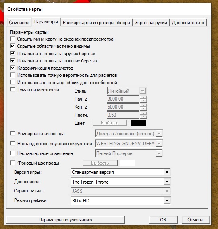Click Выбрать button for fog Цвет
This screenshot has width=218, height=229.
[110, 123]
